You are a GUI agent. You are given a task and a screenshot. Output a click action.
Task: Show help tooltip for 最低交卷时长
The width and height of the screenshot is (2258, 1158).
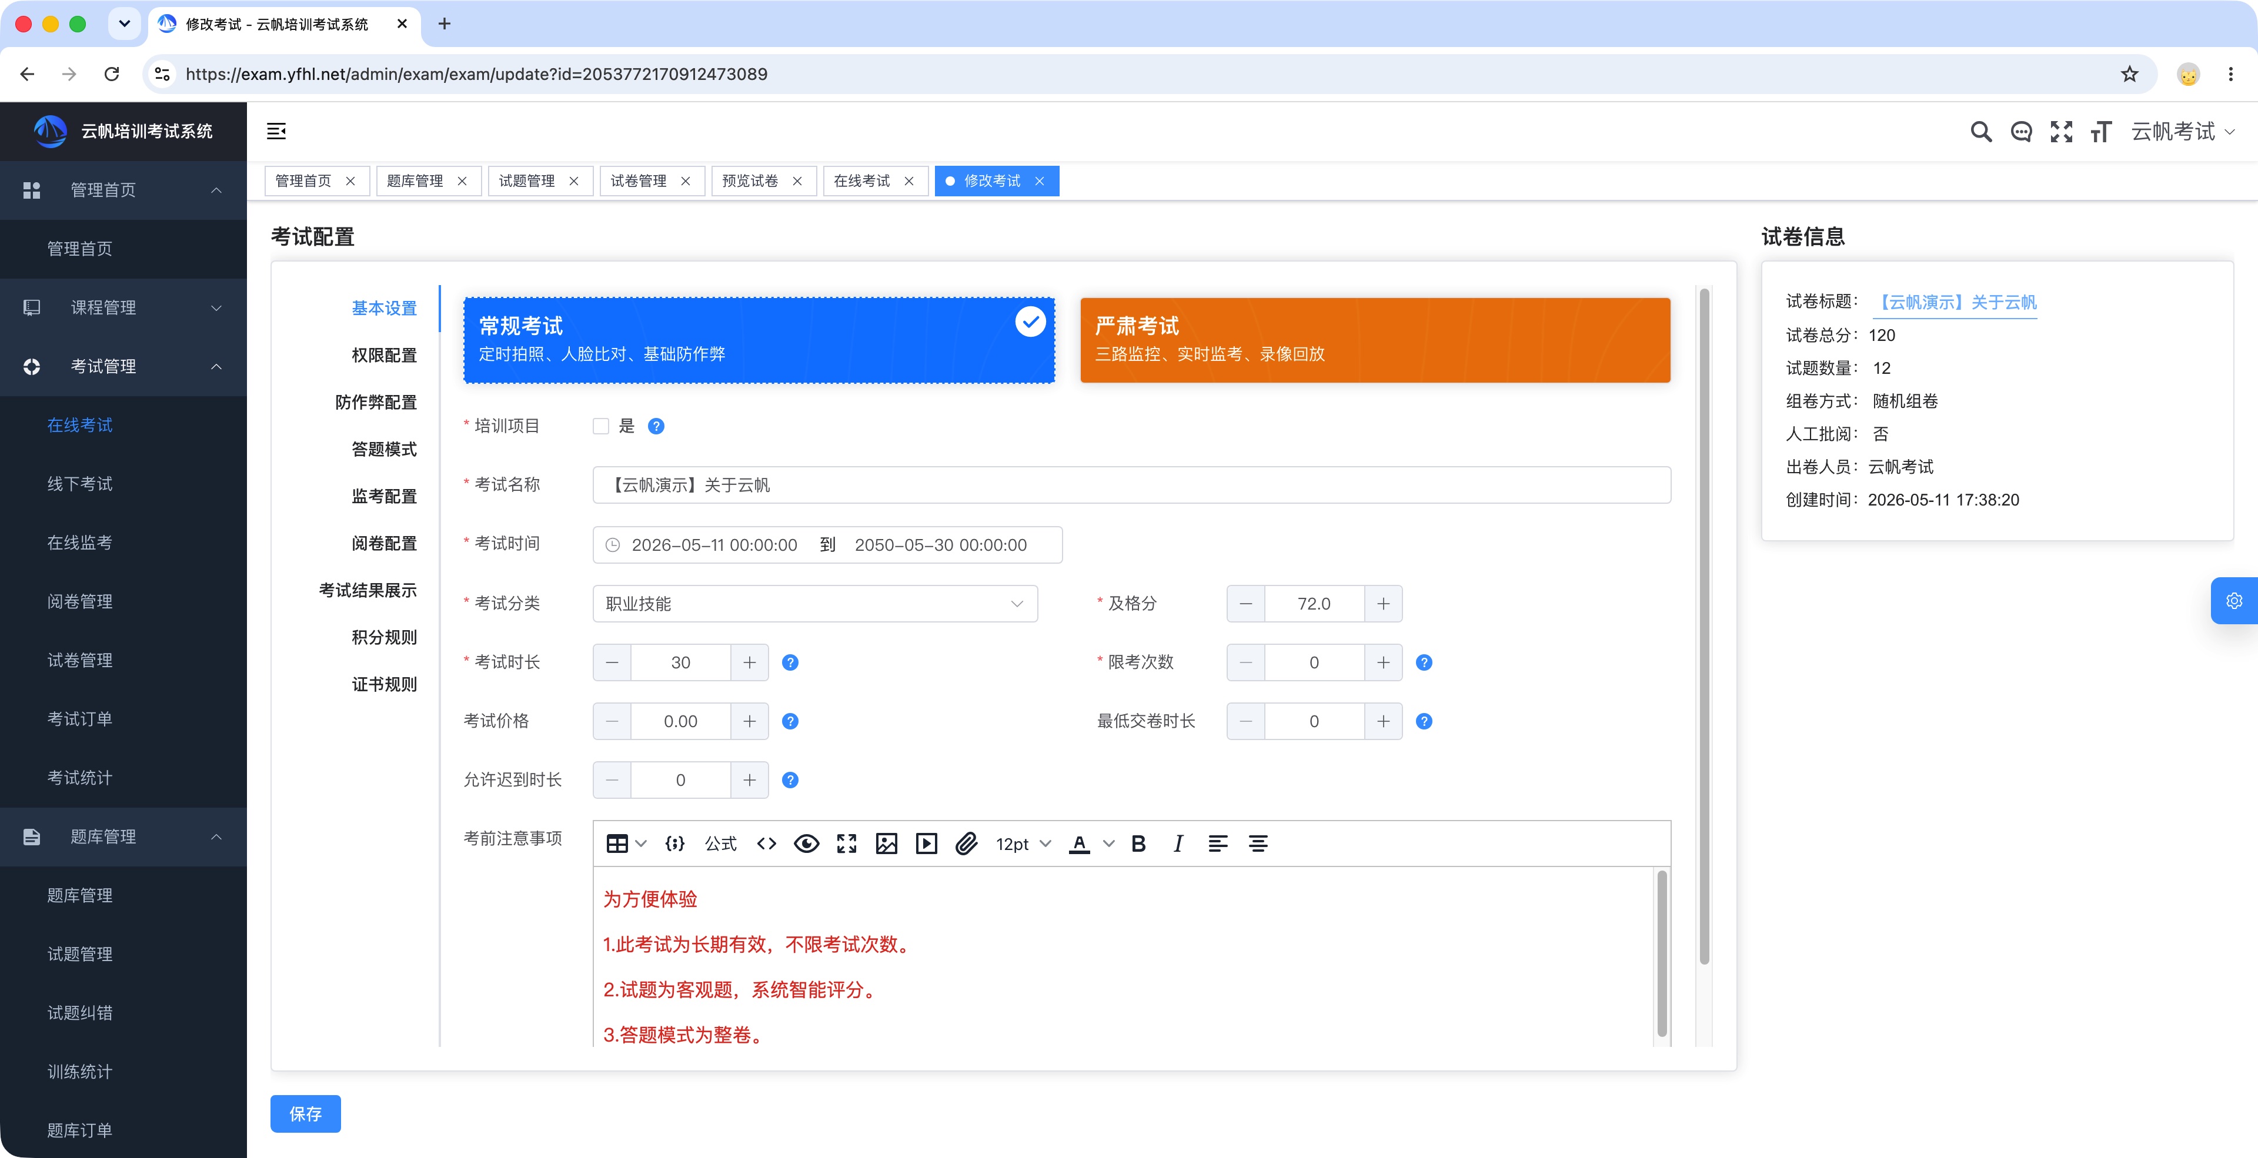pyautogui.click(x=1424, y=721)
